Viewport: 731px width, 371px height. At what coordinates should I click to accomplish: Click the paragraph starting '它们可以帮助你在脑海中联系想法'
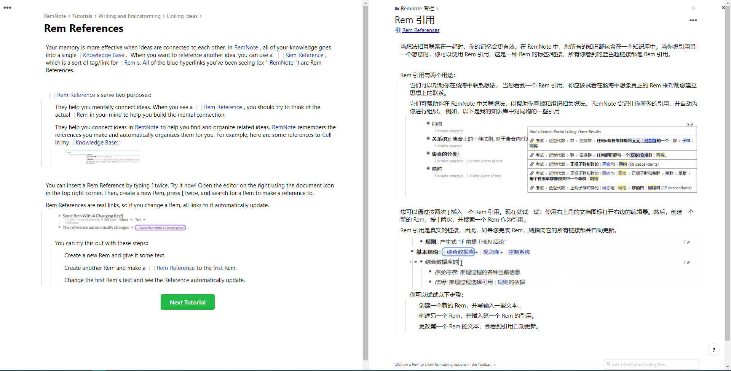click(553, 89)
